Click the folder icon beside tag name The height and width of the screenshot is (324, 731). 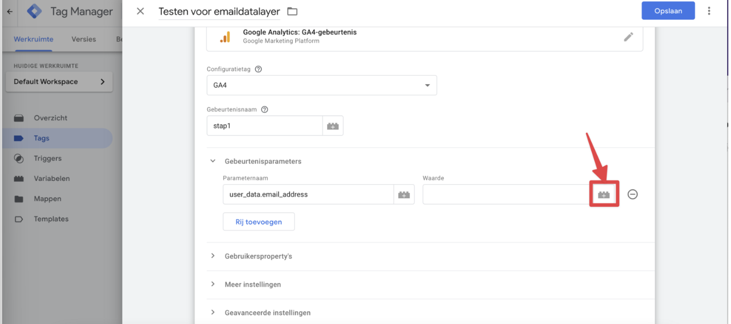click(x=293, y=11)
